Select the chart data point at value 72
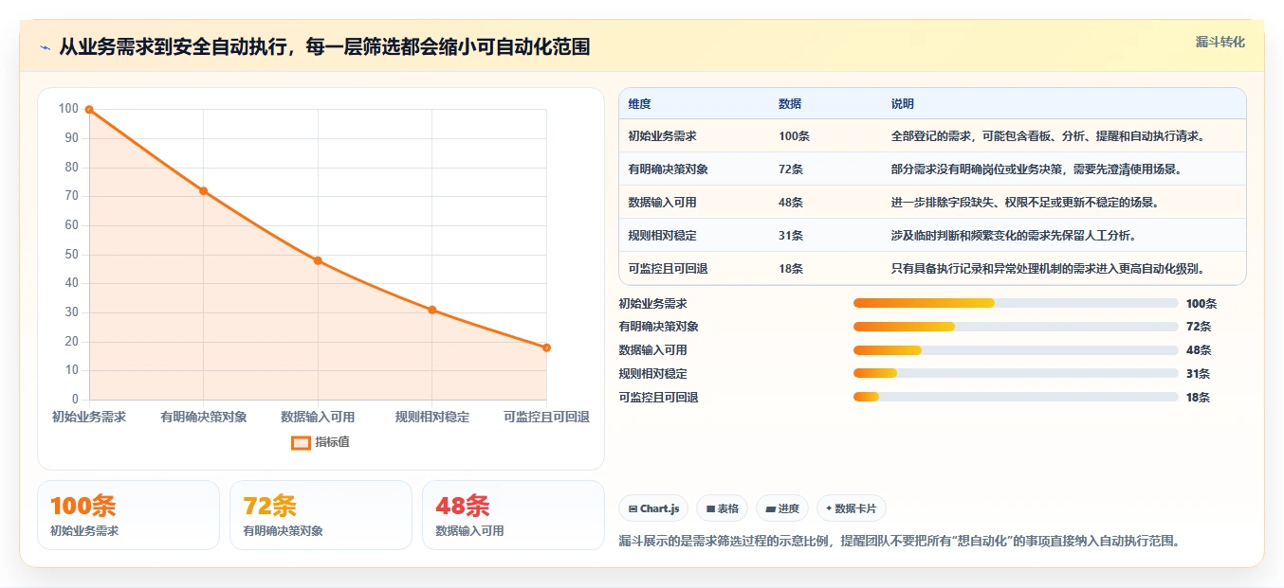Image resolution: width=1284 pixels, height=588 pixels. click(203, 191)
